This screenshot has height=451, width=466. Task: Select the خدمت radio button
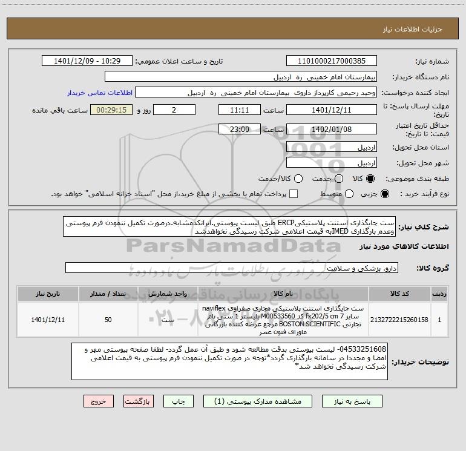pos(339,179)
